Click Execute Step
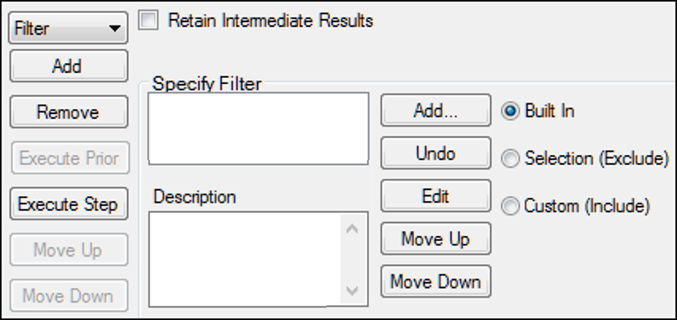The width and height of the screenshot is (677, 320). [68, 204]
